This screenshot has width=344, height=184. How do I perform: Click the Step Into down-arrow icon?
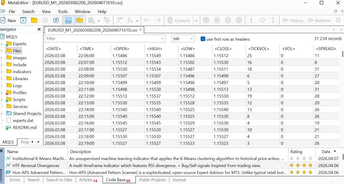251,20
